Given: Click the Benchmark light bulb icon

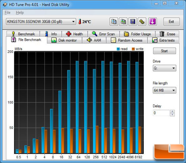Looking at the screenshot, I should pos(13,34).
